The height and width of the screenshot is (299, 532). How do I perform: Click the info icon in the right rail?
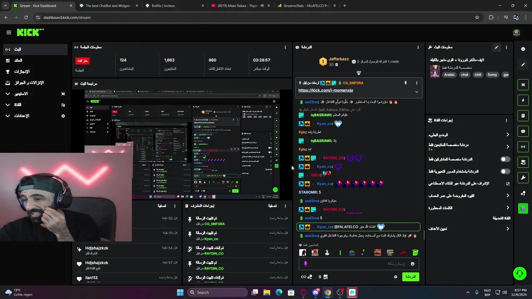(x=523, y=49)
